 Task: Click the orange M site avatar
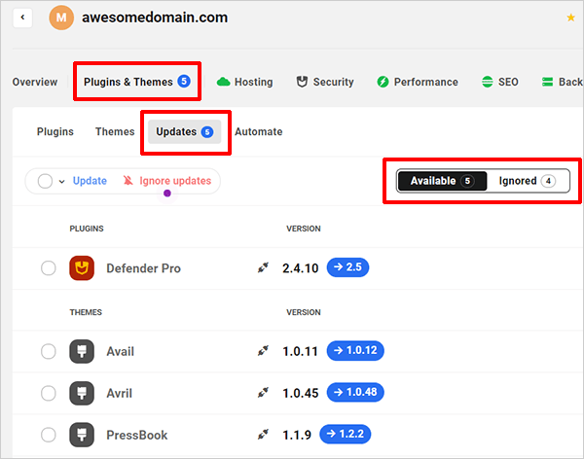(x=61, y=18)
